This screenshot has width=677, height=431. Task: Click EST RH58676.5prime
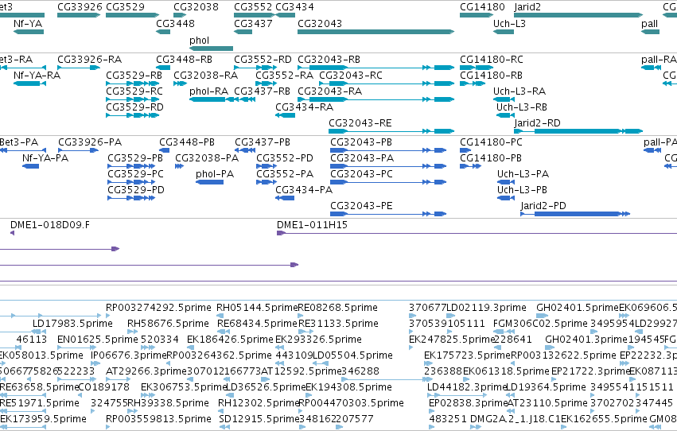168,324
